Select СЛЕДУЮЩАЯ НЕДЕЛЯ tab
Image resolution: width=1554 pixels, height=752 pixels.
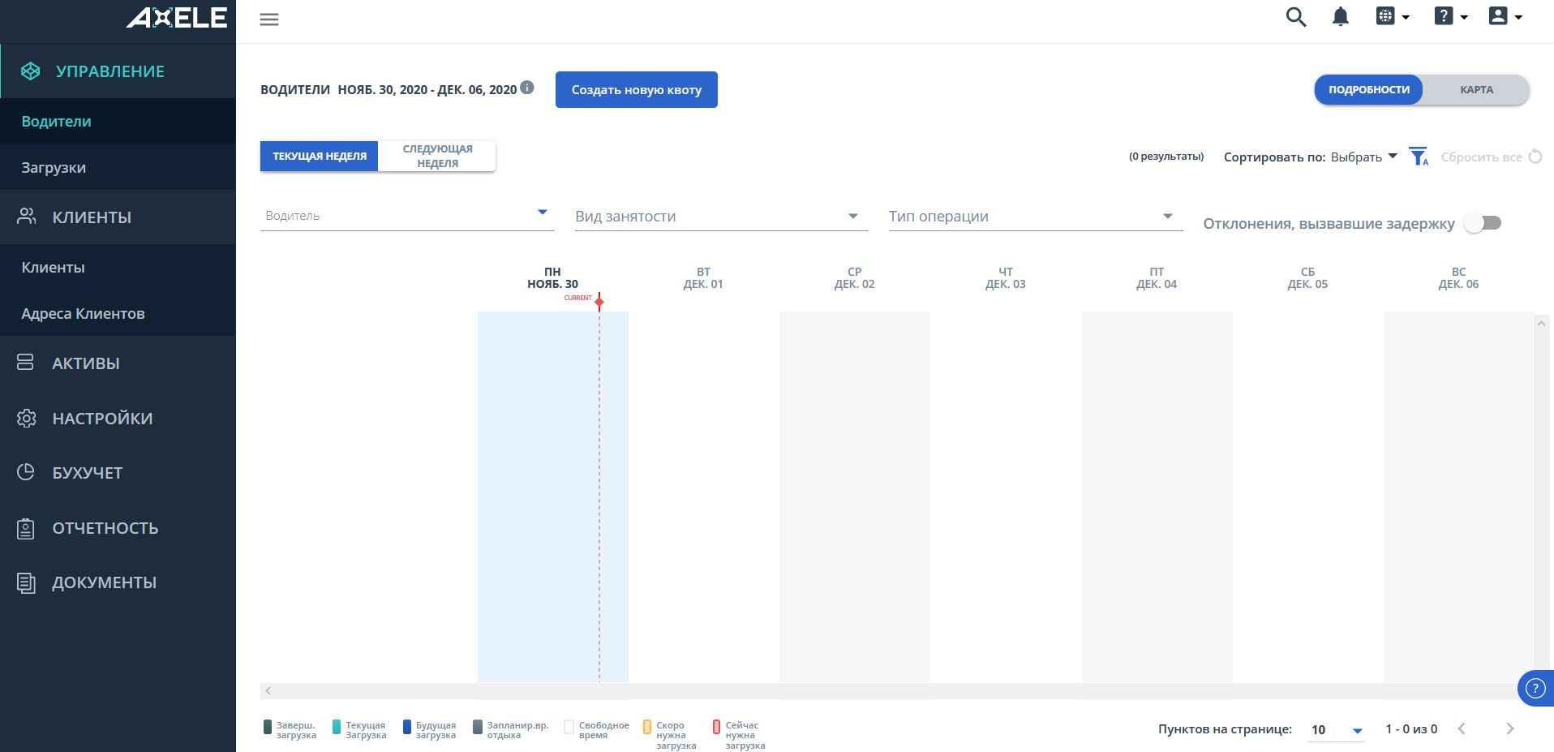point(437,156)
